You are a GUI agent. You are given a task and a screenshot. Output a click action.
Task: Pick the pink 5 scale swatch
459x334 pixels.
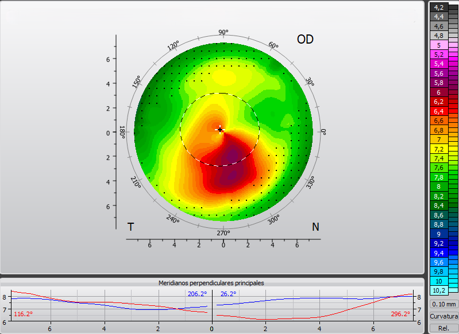[x=439, y=45]
